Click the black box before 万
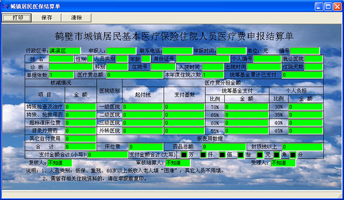344x200 pixels. (184, 155)
